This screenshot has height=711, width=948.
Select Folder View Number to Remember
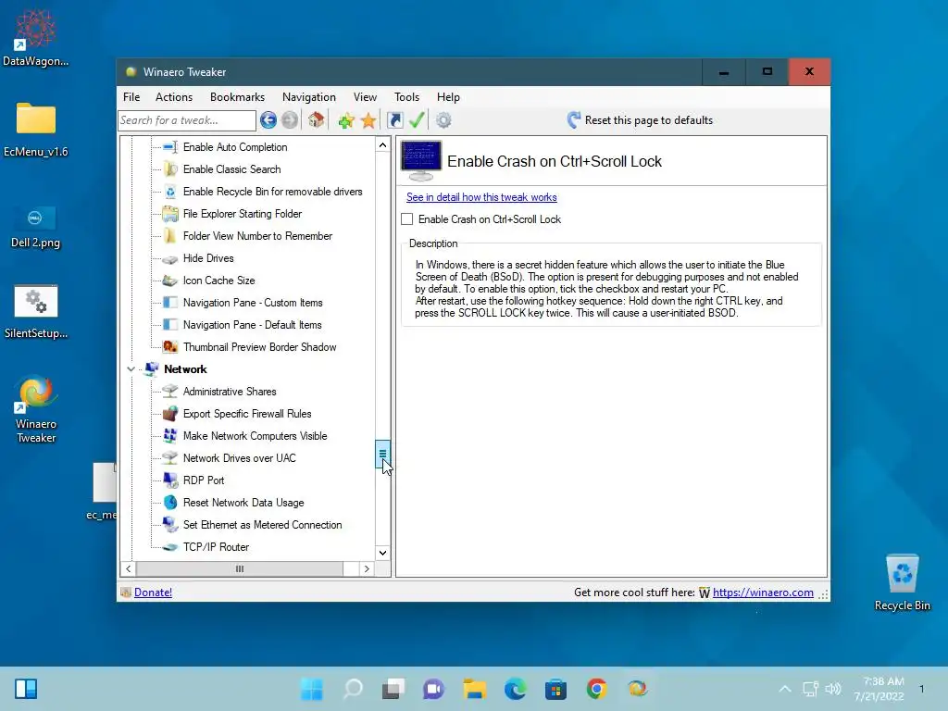point(257,236)
